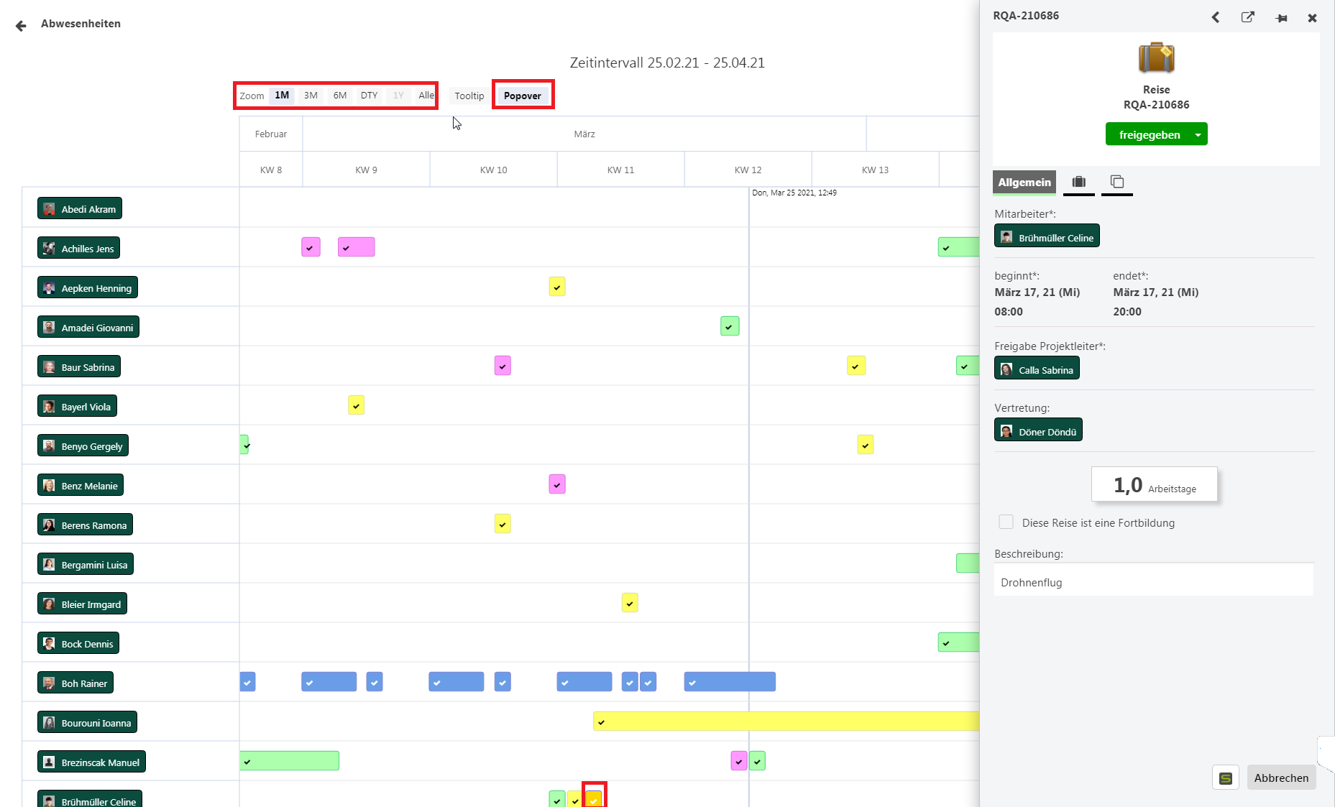Pin the RQA-210686 detail panel
This screenshot has width=1335, height=807.
1282,18
